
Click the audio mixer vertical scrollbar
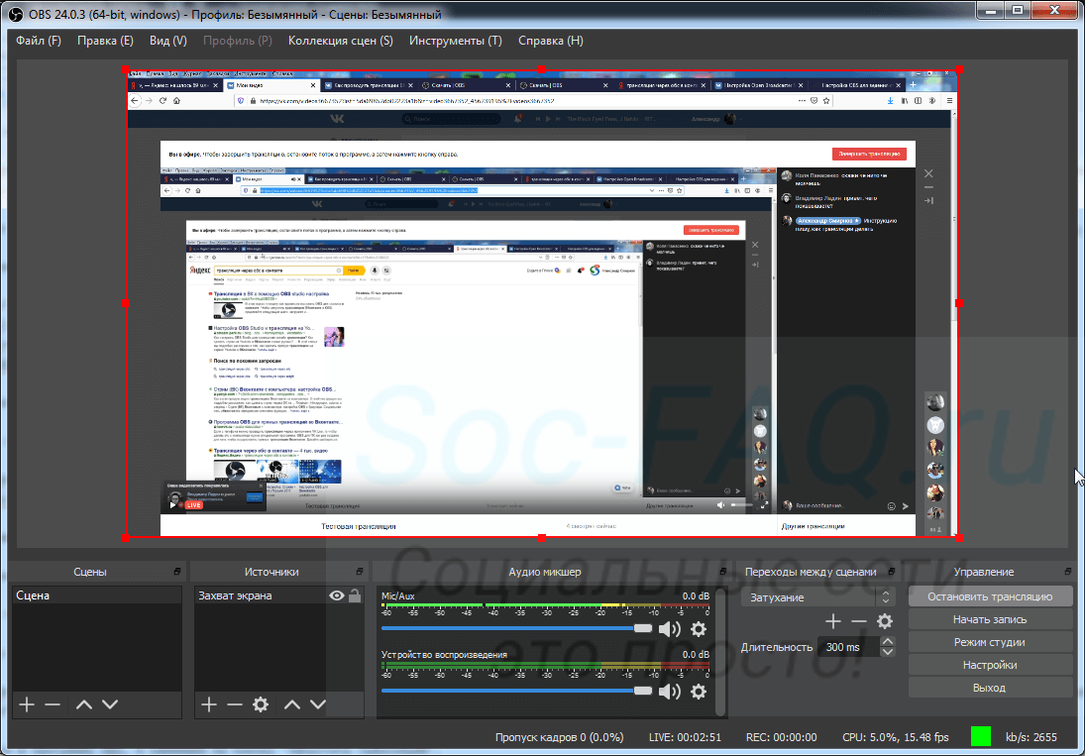pos(720,652)
